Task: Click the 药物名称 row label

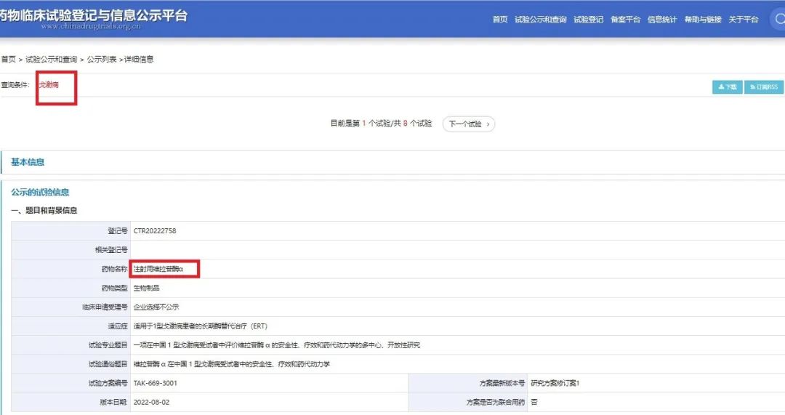Action: point(115,269)
